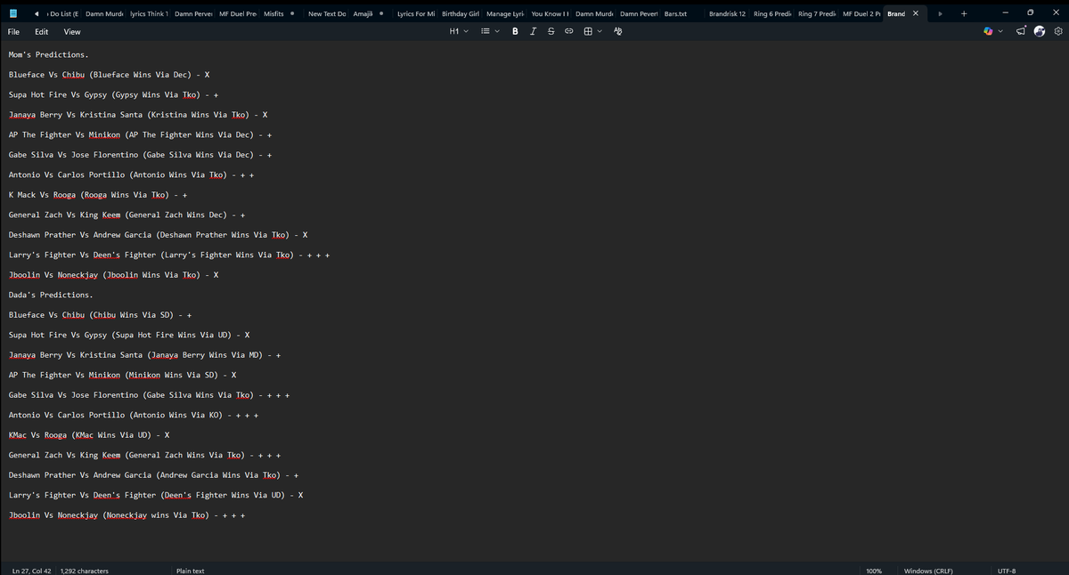Click the "Mom's Predictions." heading line
1069x575 pixels.
(x=51, y=55)
